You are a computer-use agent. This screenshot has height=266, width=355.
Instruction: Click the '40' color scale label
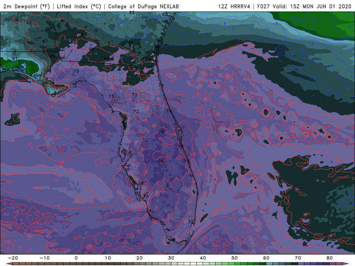[203, 258]
